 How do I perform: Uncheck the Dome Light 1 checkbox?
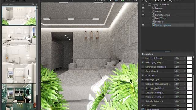pyautogui.click(x=143, y=75)
